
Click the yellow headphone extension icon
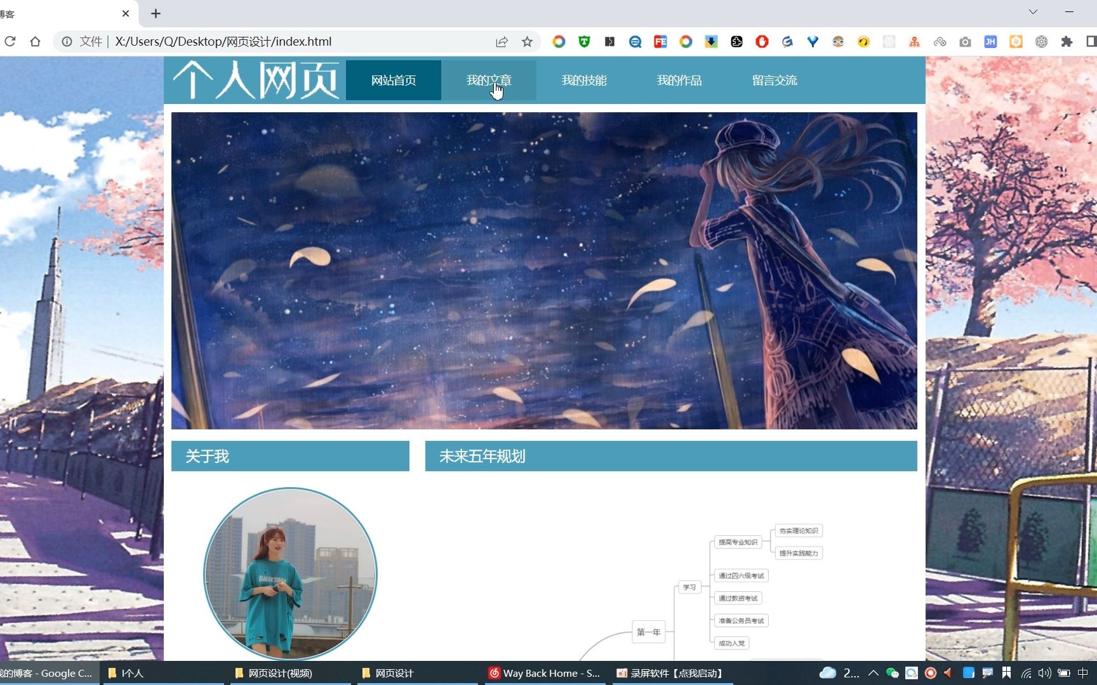point(863,42)
